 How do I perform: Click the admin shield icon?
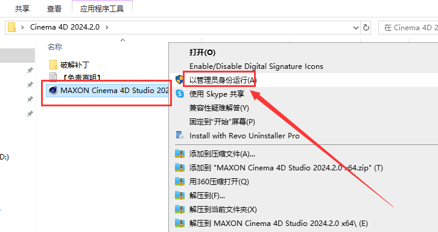[x=180, y=80]
